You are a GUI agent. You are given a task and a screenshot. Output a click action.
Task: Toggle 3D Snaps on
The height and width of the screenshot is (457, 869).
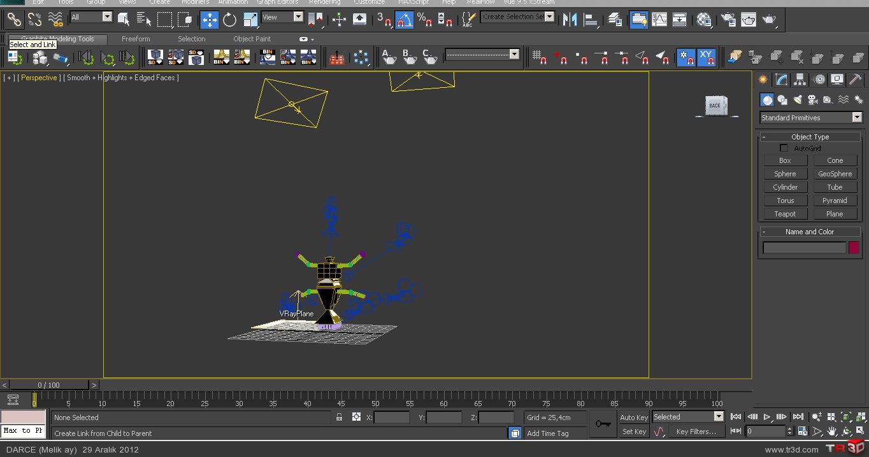coord(384,20)
